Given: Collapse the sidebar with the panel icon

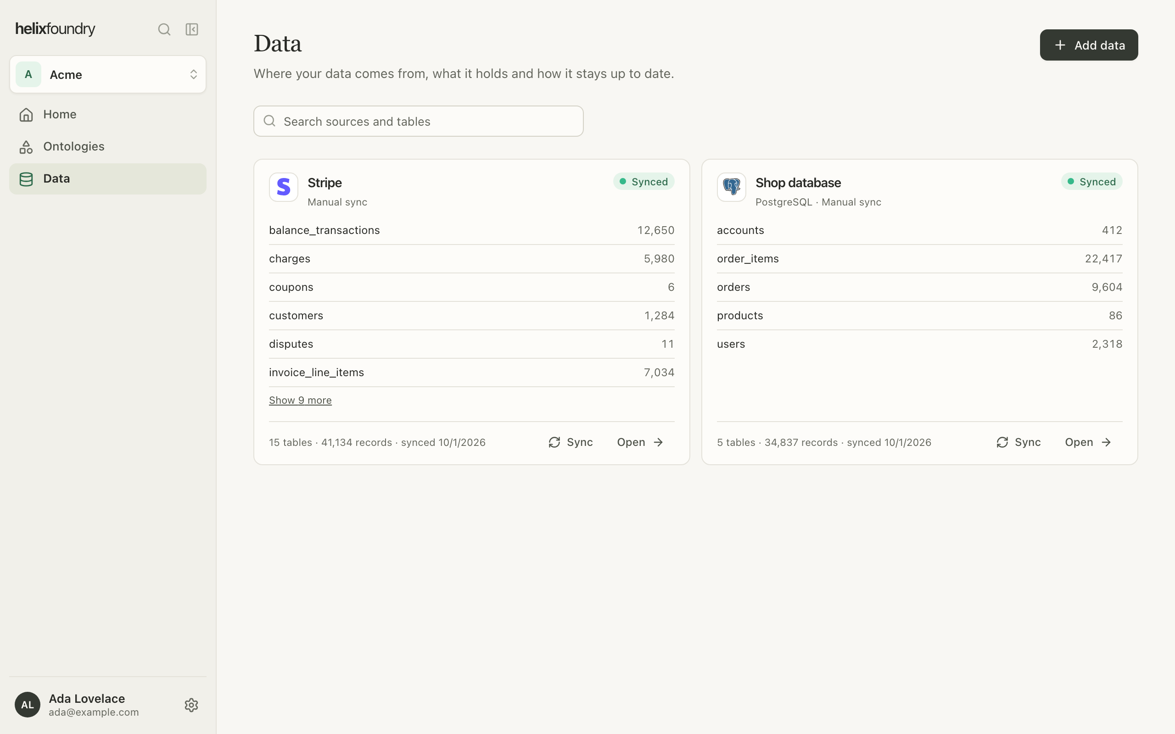Looking at the screenshot, I should (192, 30).
